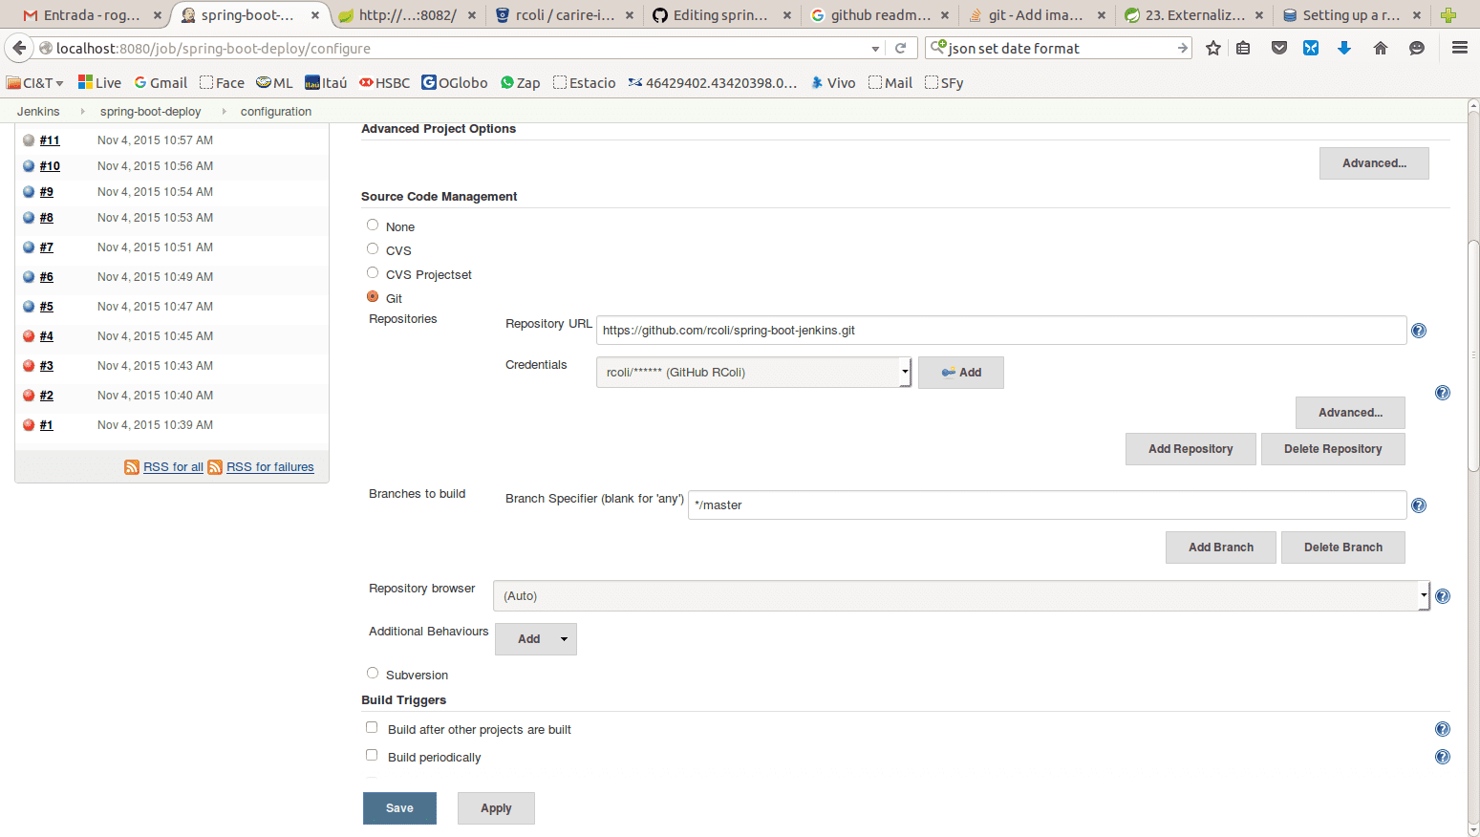
Task: Click the Add Branch button
Action: pyautogui.click(x=1221, y=547)
